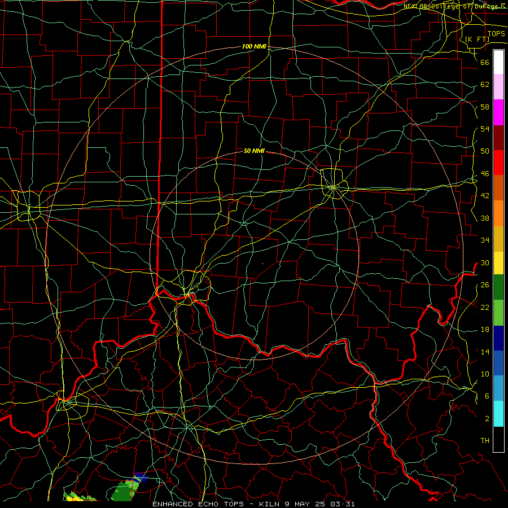The image size is (508, 508).
Task: Click the legend value "66"
Action: tap(485, 62)
